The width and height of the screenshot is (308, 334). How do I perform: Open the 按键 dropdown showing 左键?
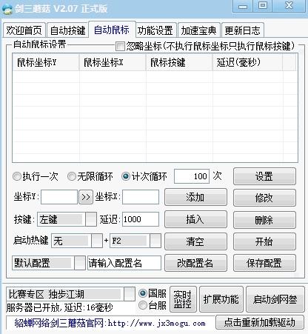pos(67,219)
